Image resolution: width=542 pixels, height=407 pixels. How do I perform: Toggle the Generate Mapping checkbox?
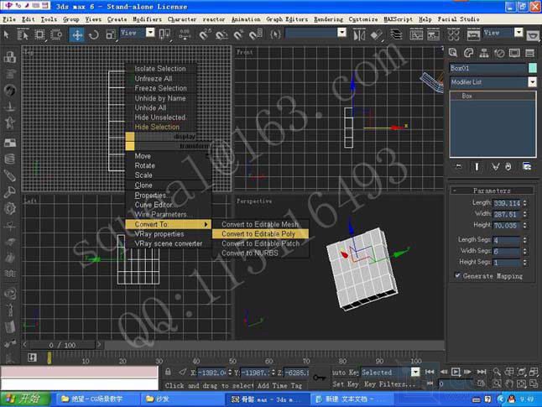coord(457,275)
